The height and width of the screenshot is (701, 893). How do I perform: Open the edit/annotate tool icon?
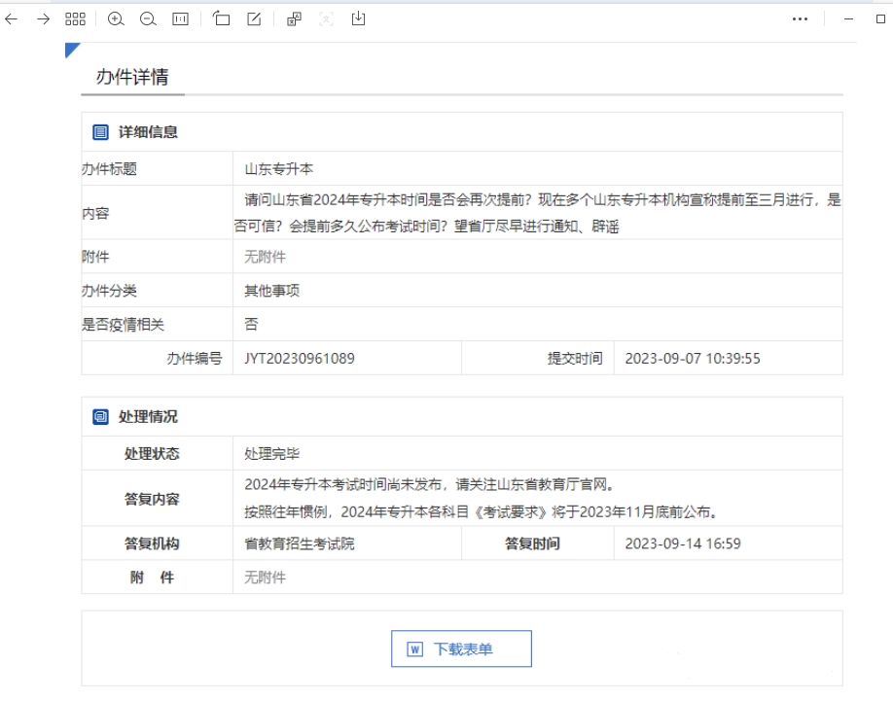coord(252,18)
